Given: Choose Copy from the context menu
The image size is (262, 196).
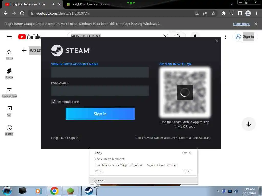Looking at the screenshot, I should [x=143, y=153].
